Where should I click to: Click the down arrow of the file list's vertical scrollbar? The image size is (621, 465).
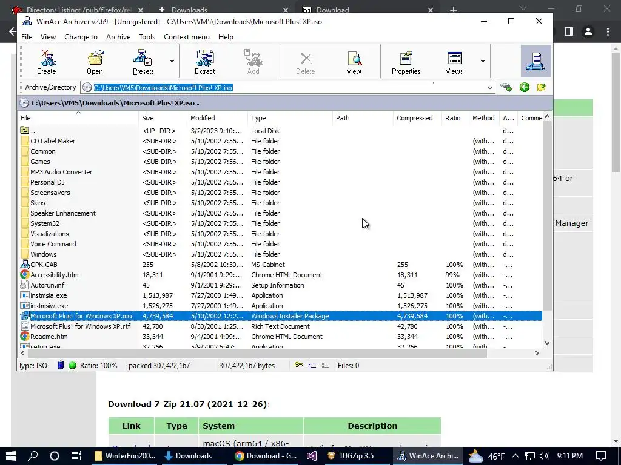(547, 343)
